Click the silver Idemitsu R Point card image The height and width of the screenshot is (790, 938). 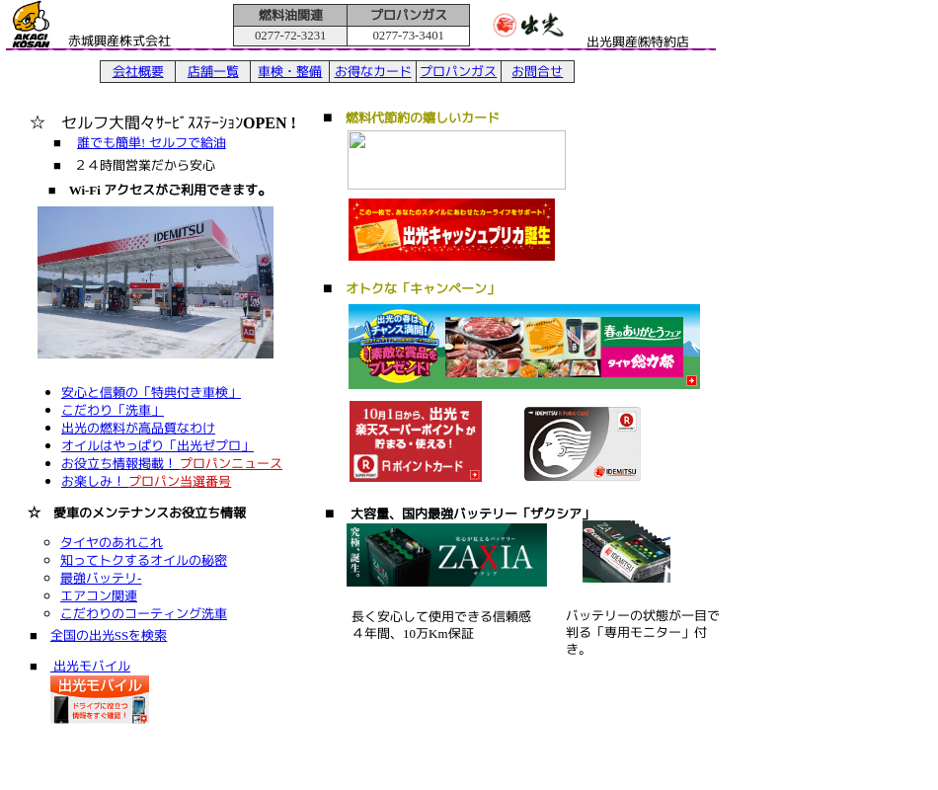click(x=582, y=444)
